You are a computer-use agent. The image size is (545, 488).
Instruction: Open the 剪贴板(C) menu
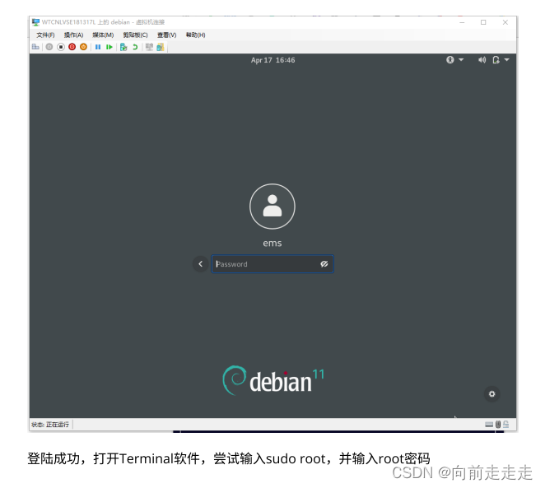coord(136,35)
